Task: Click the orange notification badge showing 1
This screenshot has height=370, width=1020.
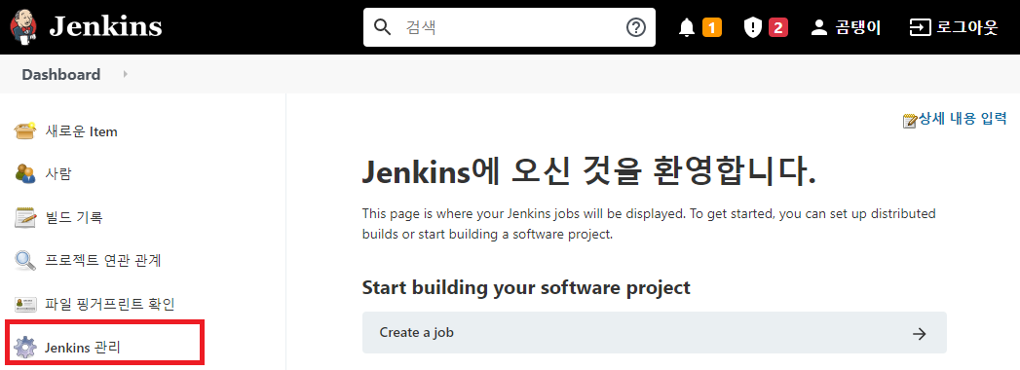Action: click(711, 27)
